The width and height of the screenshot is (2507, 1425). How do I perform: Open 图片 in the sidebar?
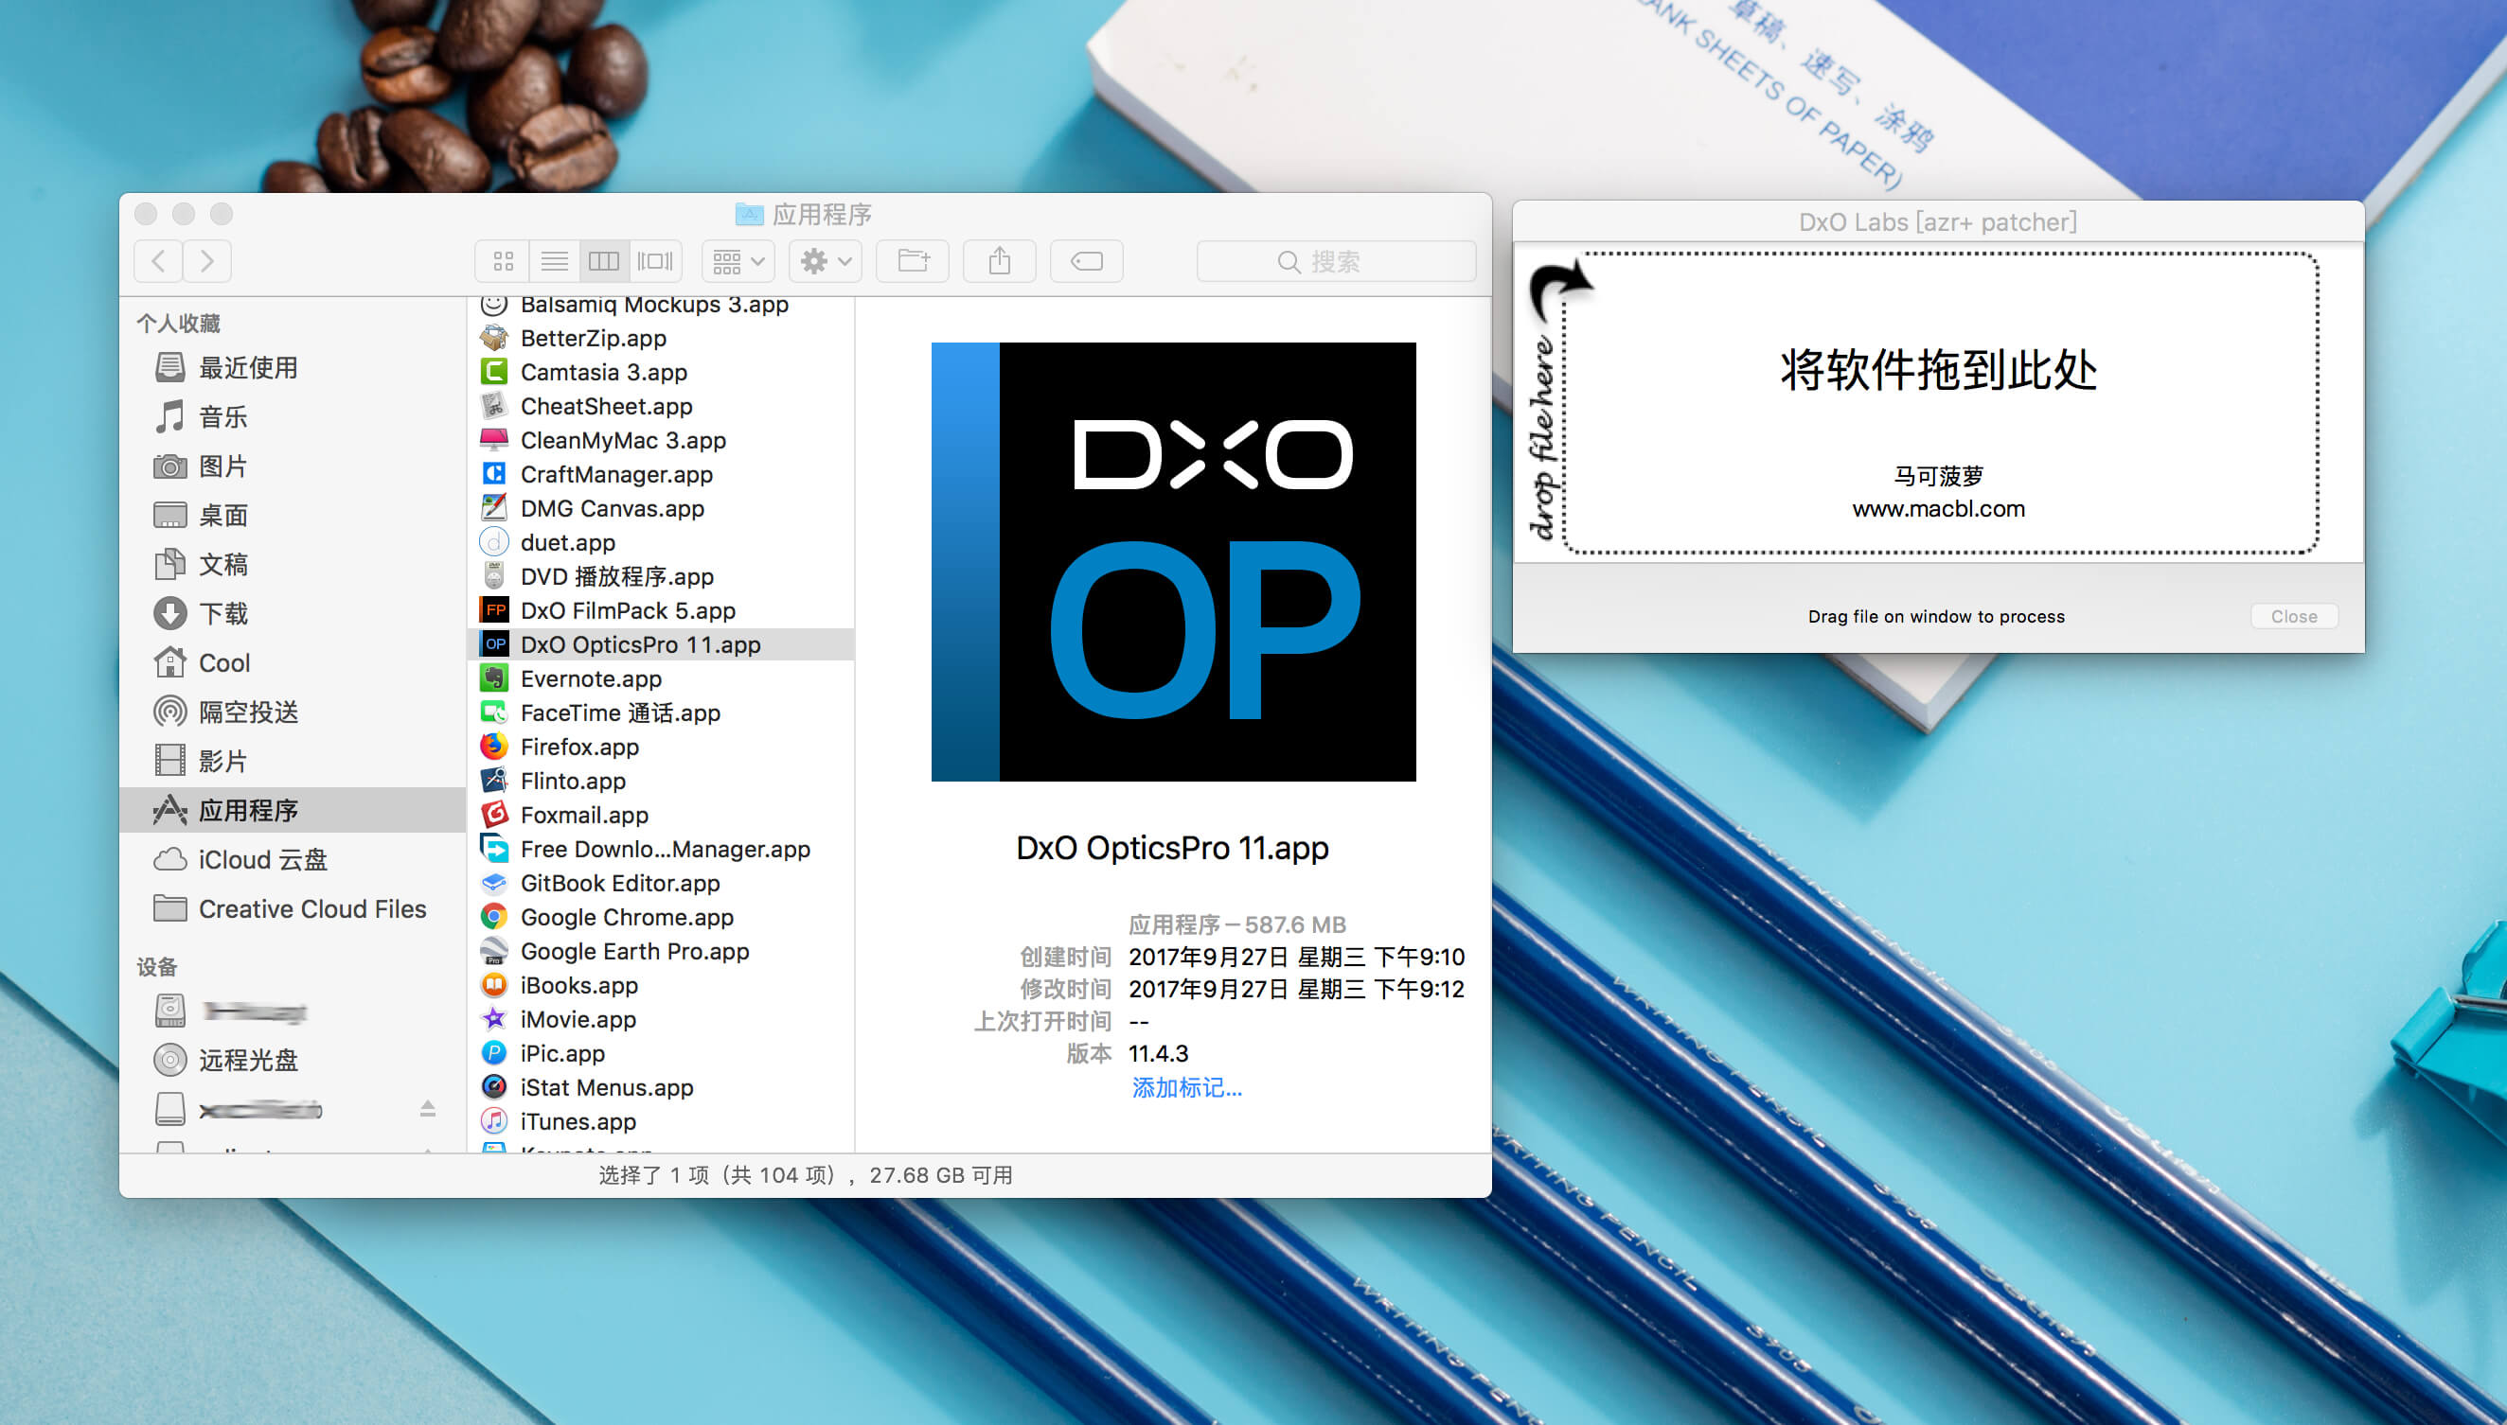292,466
